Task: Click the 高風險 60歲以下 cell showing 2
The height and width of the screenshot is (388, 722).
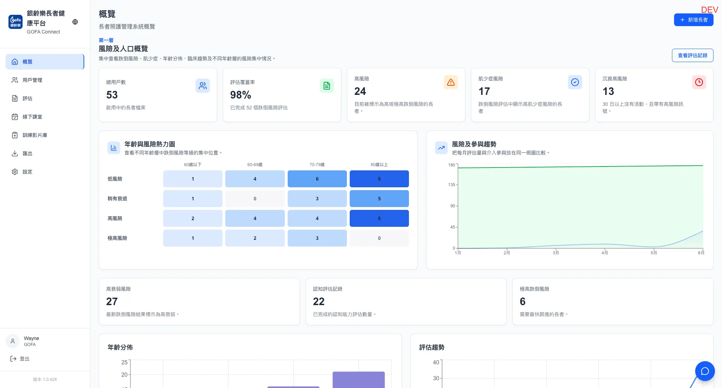Action: click(x=193, y=218)
